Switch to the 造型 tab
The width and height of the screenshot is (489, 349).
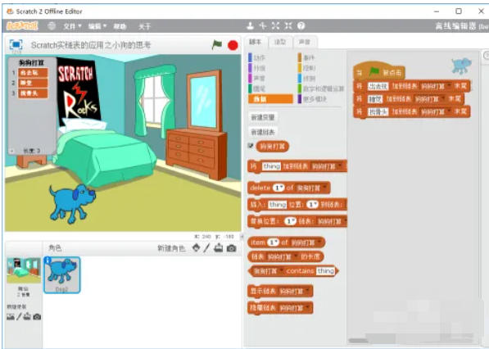[280, 42]
